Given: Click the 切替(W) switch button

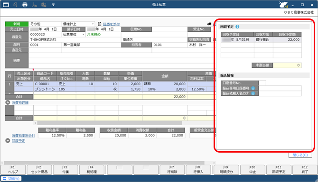Looking at the screenshot, I should (x=11, y=179).
